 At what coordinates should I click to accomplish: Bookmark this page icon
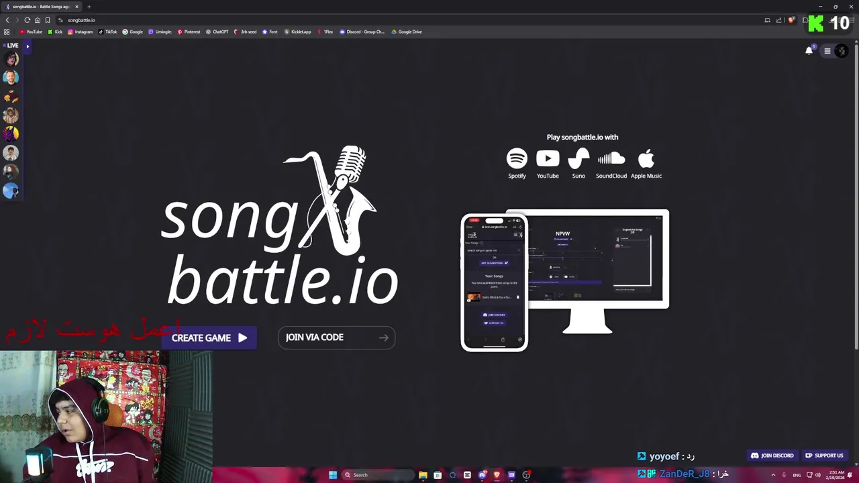click(x=47, y=20)
